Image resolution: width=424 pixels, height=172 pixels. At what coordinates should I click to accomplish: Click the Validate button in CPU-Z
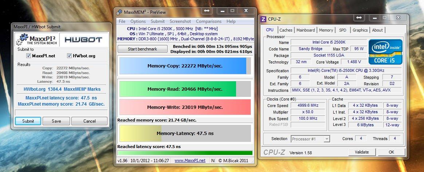pos(362,152)
